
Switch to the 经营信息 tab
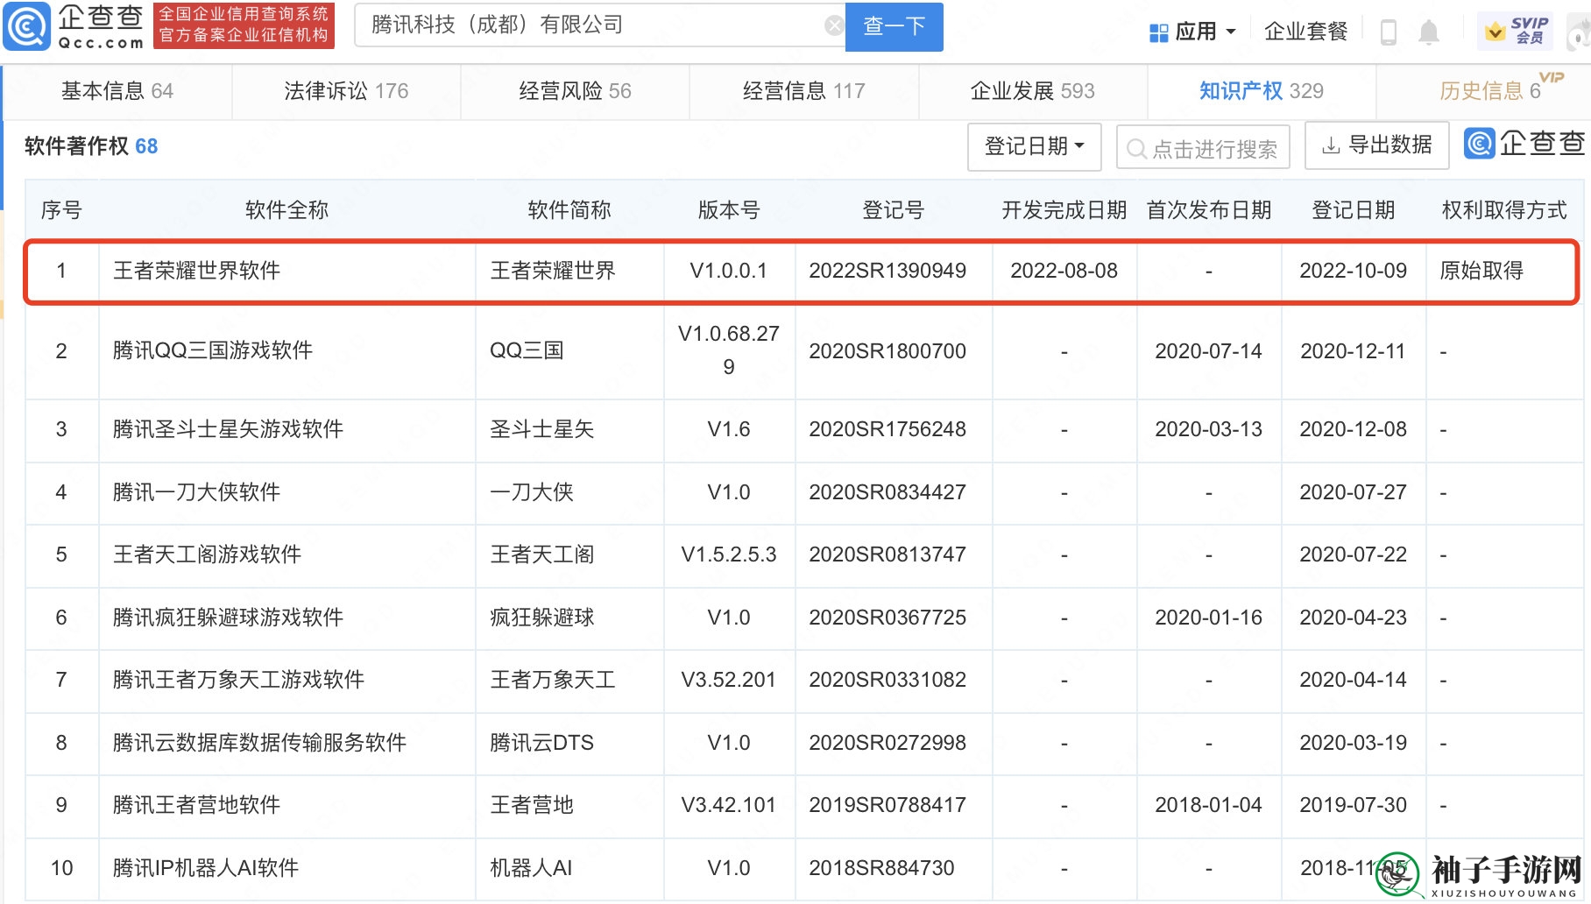click(x=803, y=91)
